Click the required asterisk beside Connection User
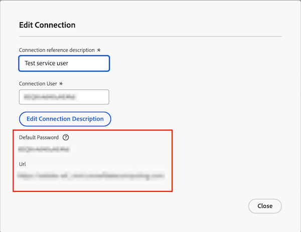 point(61,83)
